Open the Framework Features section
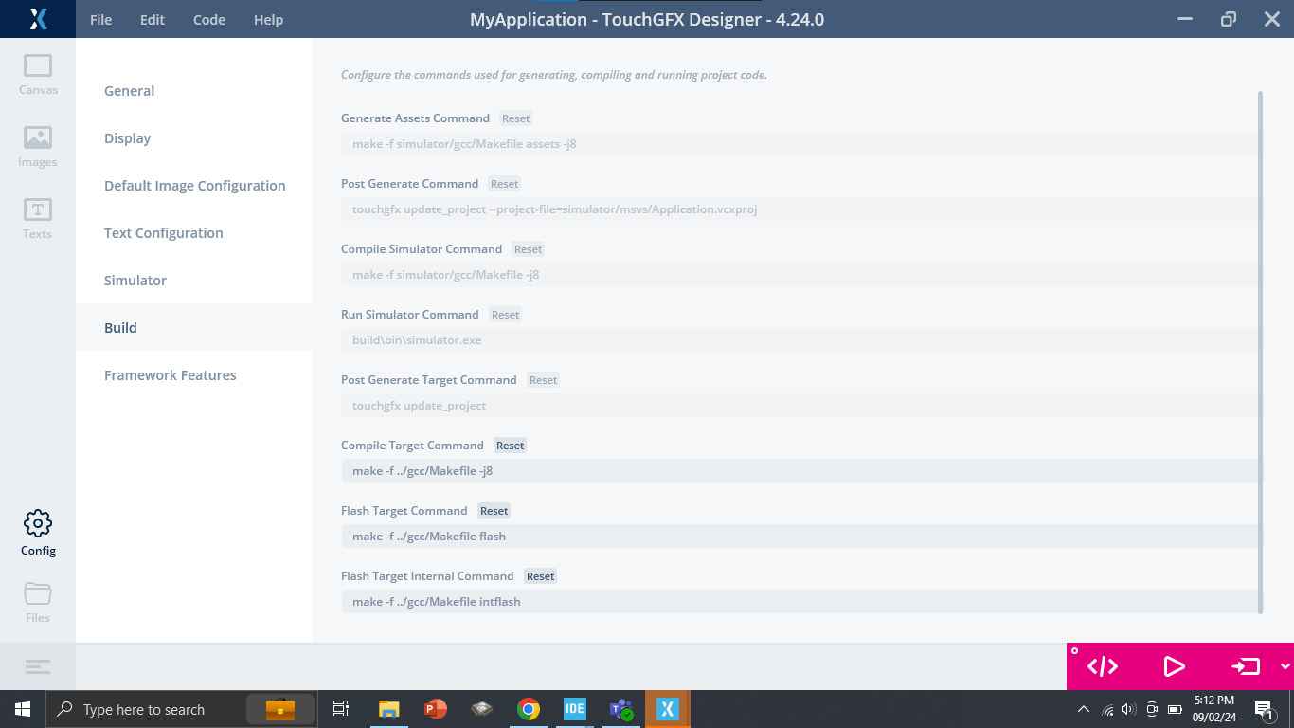The height and width of the screenshot is (728, 1294). [x=170, y=374]
